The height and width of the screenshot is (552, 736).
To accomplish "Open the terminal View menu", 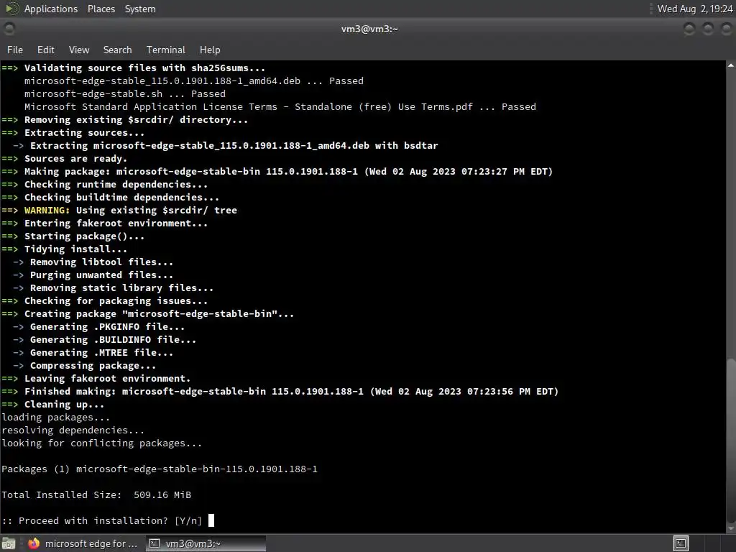I will coord(79,50).
